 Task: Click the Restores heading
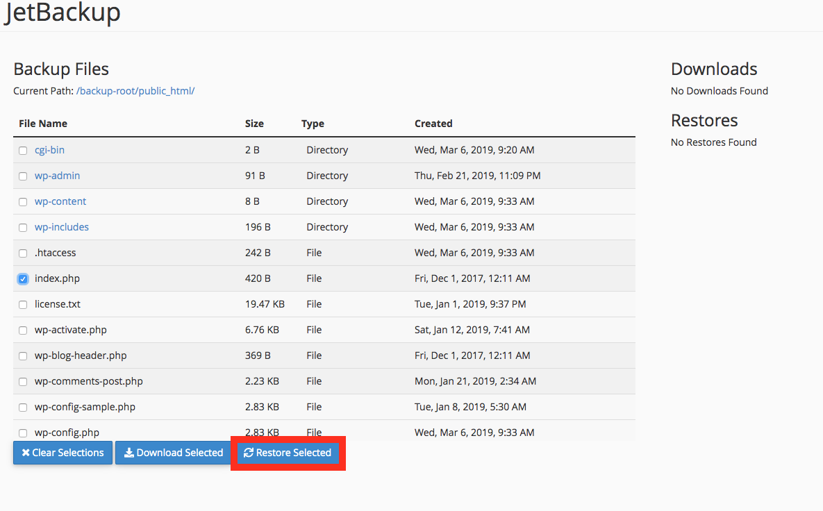704,120
